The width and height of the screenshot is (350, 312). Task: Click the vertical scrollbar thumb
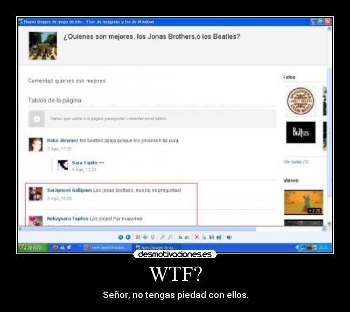click(x=329, y=133)
